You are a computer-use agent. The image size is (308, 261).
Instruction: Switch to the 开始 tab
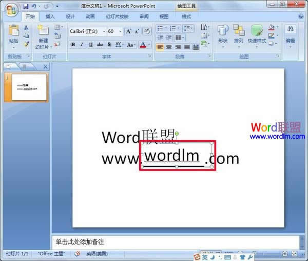tap(30, 16)
